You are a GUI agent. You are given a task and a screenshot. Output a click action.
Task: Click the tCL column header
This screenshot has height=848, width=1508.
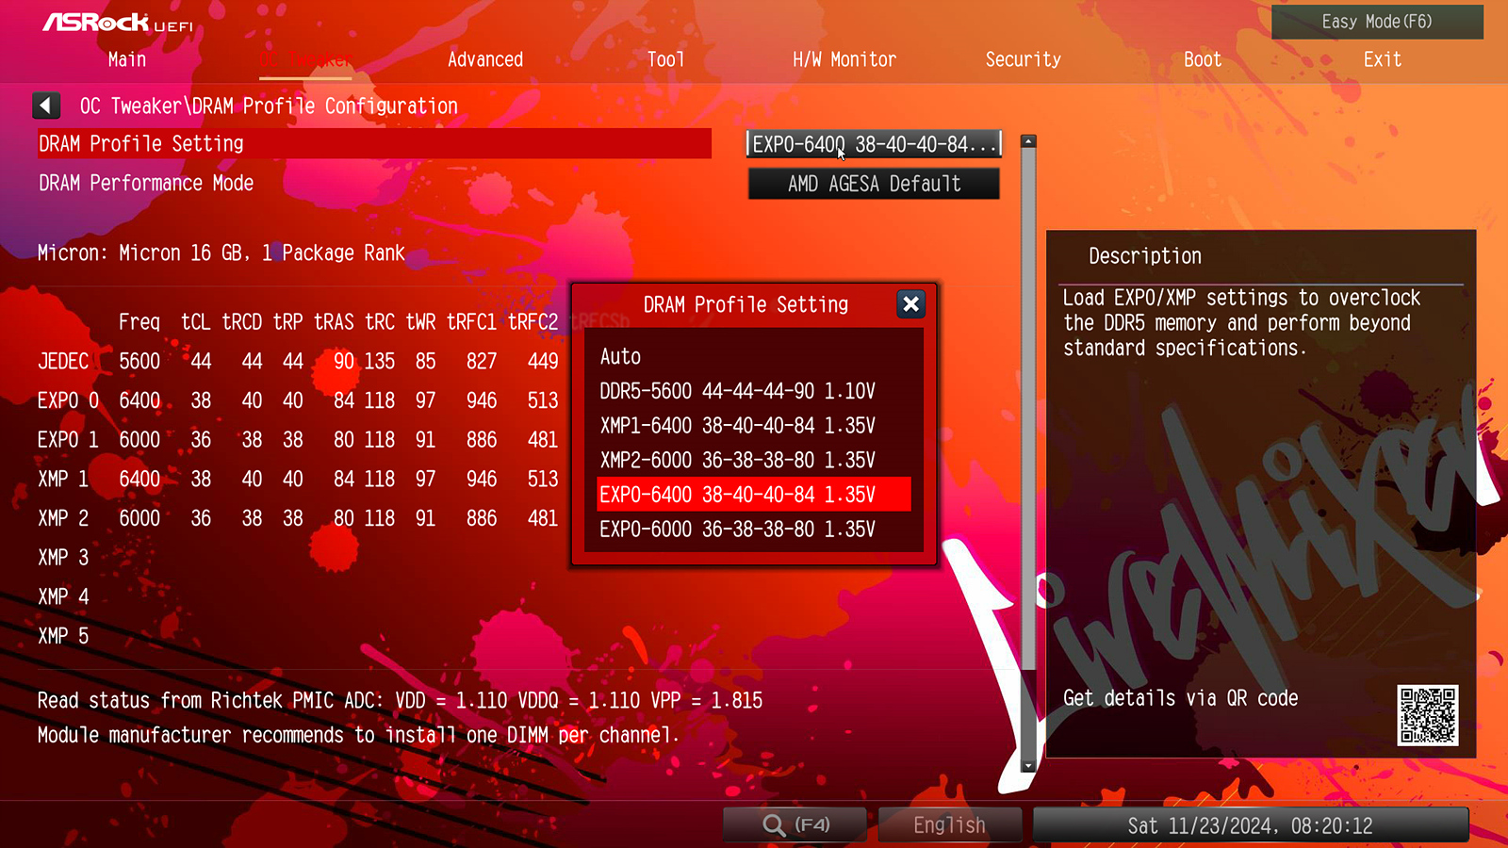coord(196,322)
